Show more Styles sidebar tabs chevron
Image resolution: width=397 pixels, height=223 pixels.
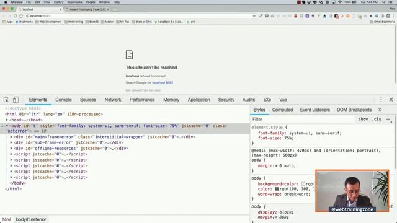pos(380,110)
